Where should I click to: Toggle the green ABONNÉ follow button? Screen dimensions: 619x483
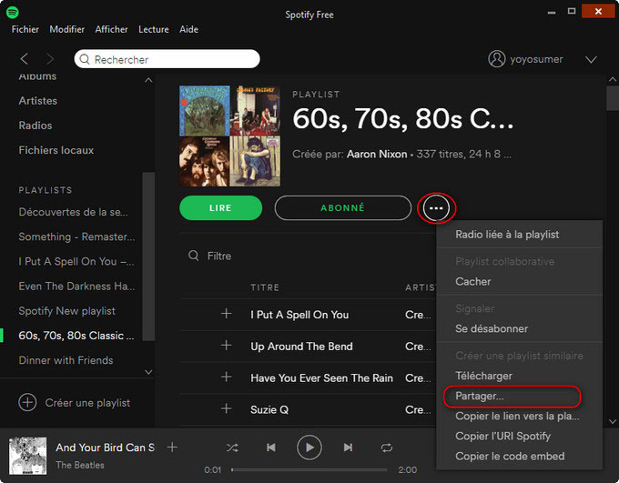(342, 208)
